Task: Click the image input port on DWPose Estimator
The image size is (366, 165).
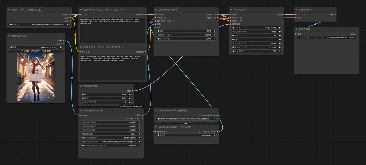Action: click(80, 115)
